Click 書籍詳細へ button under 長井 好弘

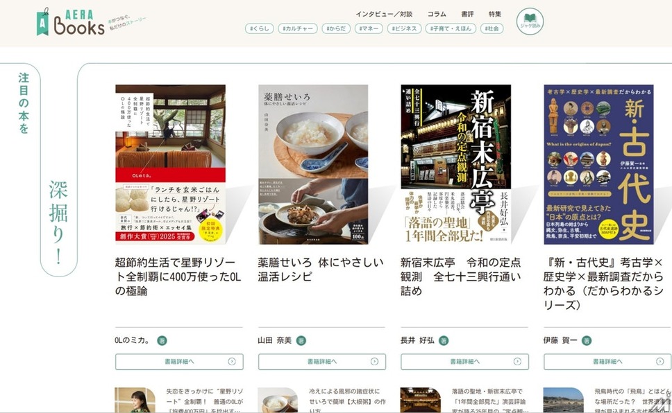coord(464,362)
